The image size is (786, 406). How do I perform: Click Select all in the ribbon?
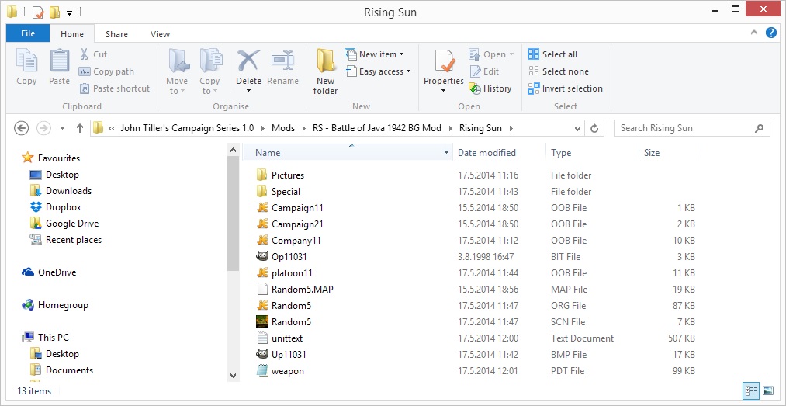pos(552,54)
